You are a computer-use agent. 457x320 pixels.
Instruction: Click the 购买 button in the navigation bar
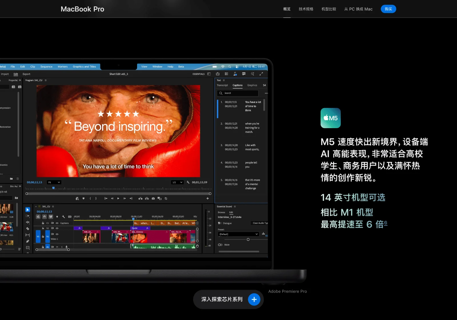pyautogui.click(x=388, y=9)
